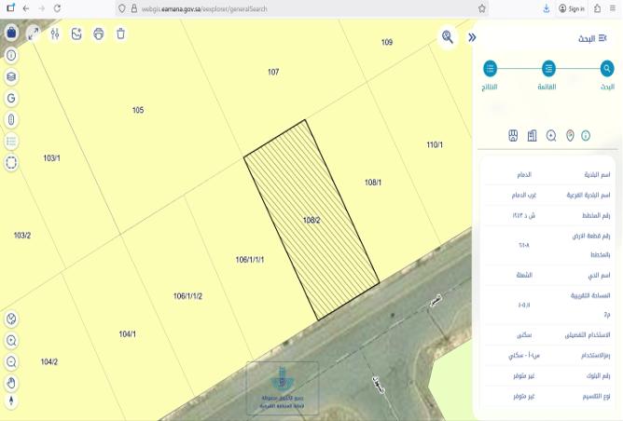Click the map search magnifier button
Image resolution: width=623 pixels, height=421 pixels.
[x=449, y=37]
